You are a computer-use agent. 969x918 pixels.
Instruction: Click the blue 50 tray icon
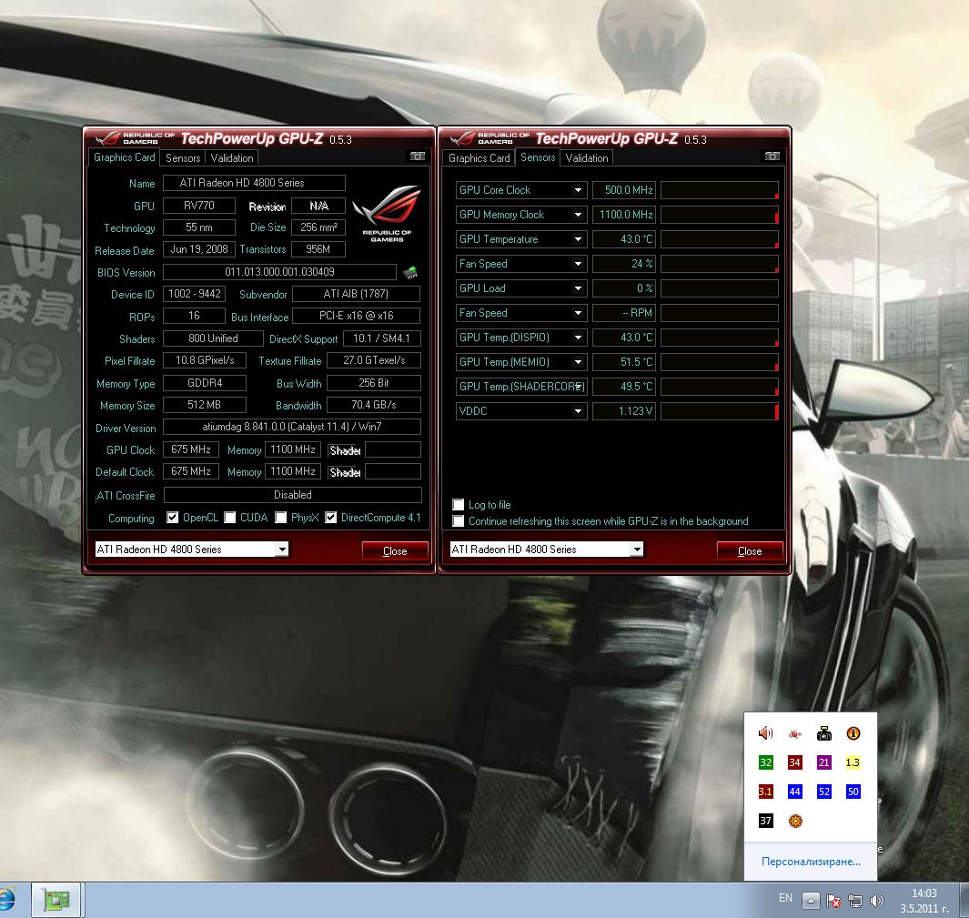point(853,792)
